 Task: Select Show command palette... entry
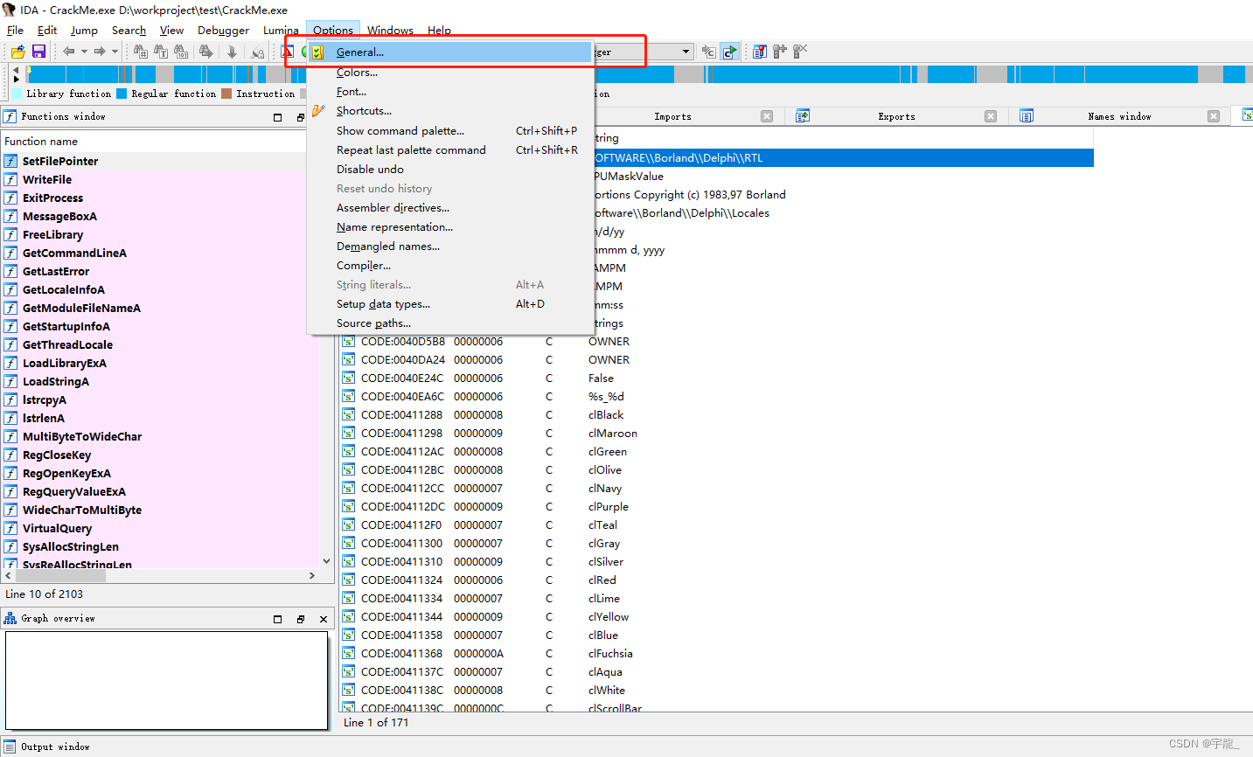[450, 130]
